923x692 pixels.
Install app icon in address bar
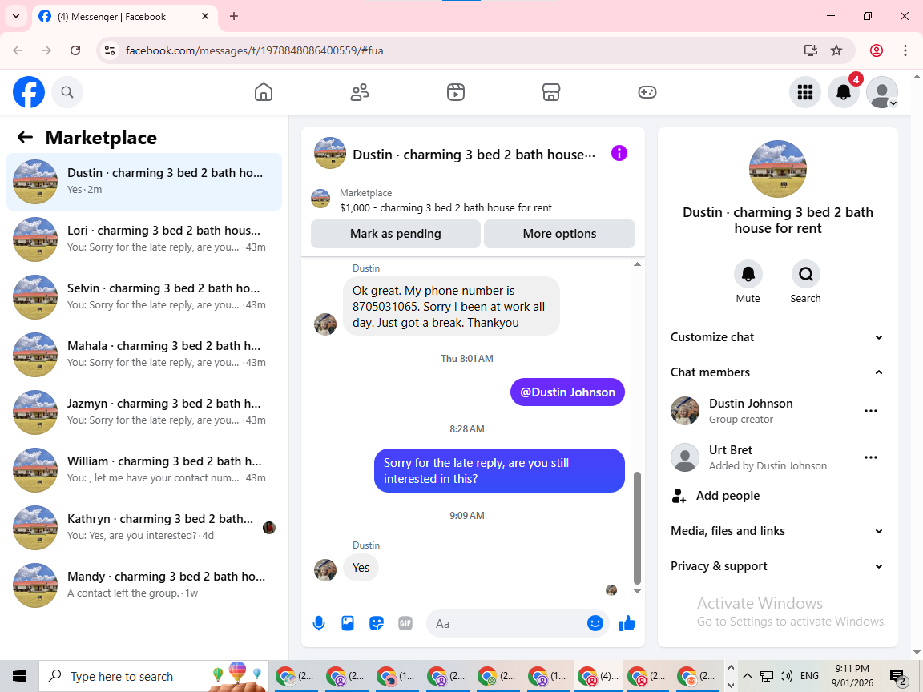811,50
